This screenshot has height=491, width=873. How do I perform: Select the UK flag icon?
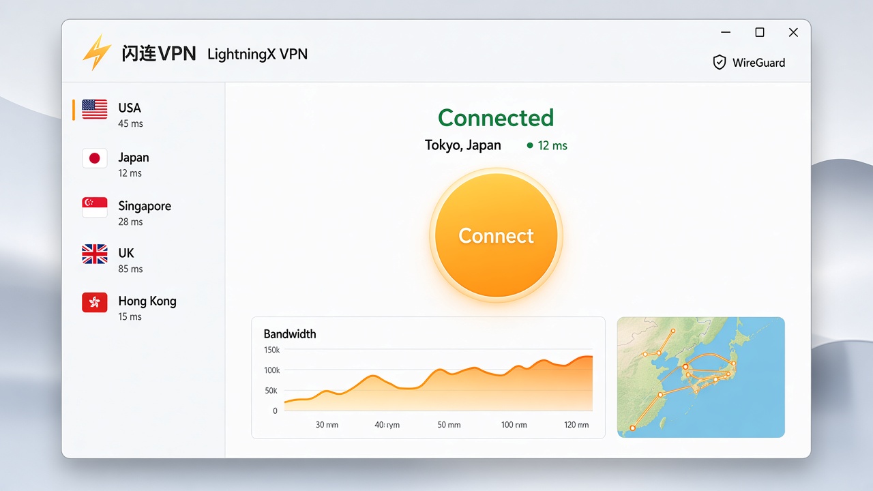tap(95, 254)
